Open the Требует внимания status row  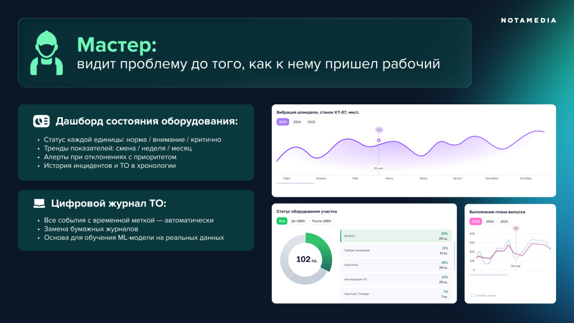tap(396, 251)
